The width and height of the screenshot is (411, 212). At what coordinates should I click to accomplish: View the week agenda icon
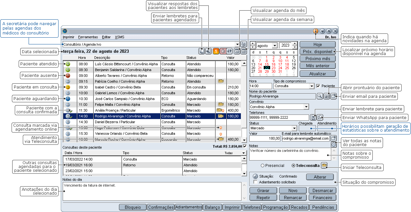(x=244, y=51)
